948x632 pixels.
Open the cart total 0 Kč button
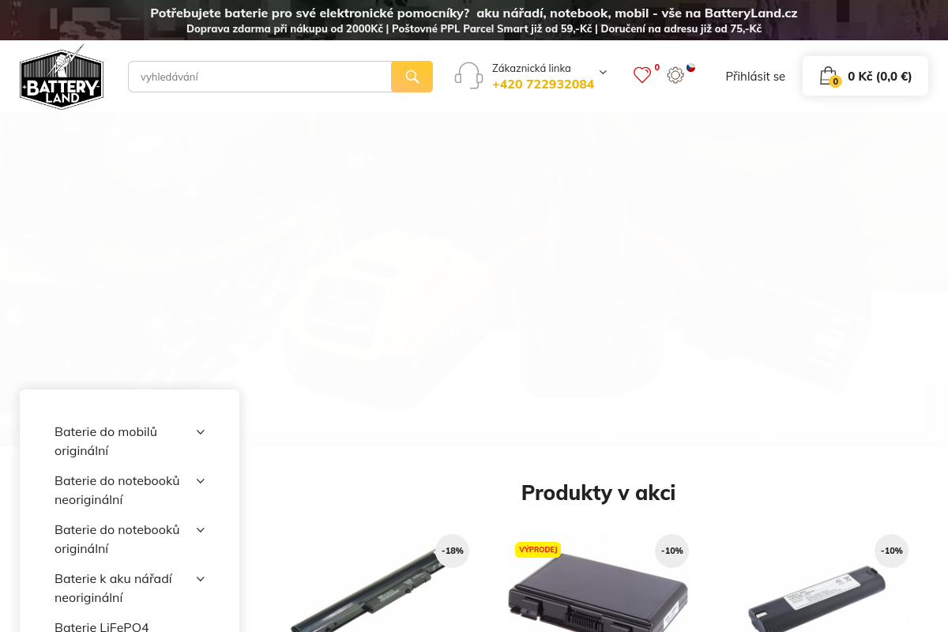point(879,76)
